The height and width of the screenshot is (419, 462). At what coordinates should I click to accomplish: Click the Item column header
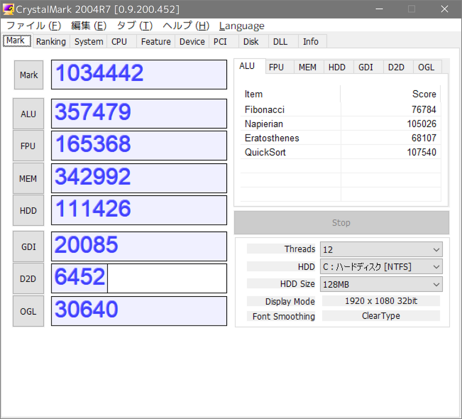point(290,94)
